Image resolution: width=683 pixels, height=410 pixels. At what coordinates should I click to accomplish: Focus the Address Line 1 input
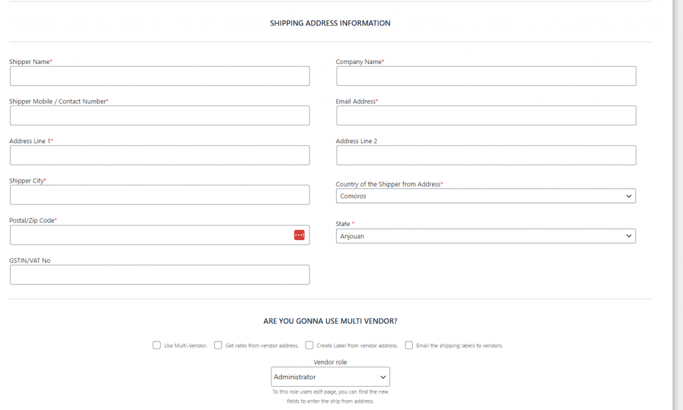(159, 155)
